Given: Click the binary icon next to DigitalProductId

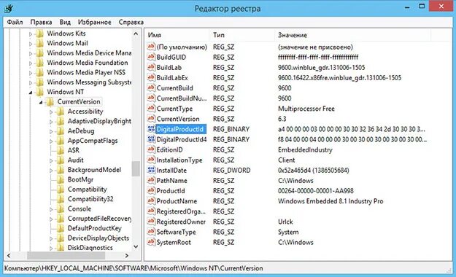Looking at the screenshot, I should (151, 129).
